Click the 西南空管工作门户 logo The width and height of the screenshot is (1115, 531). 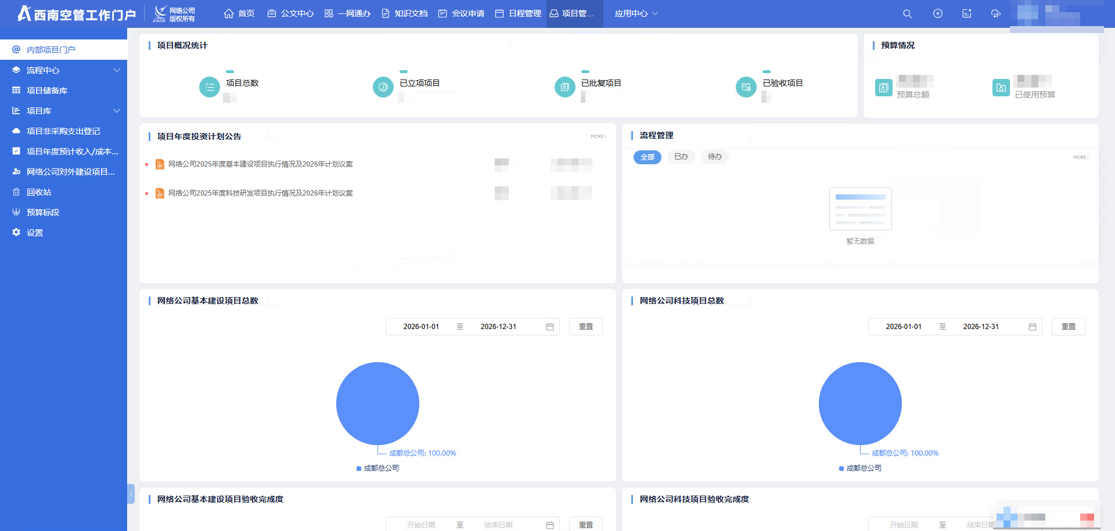point(77,13)
